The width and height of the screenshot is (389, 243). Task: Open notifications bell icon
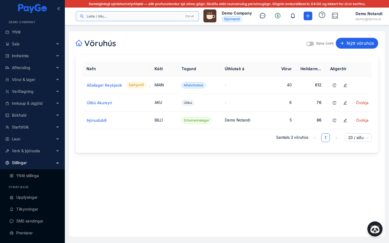click(293, 16)
